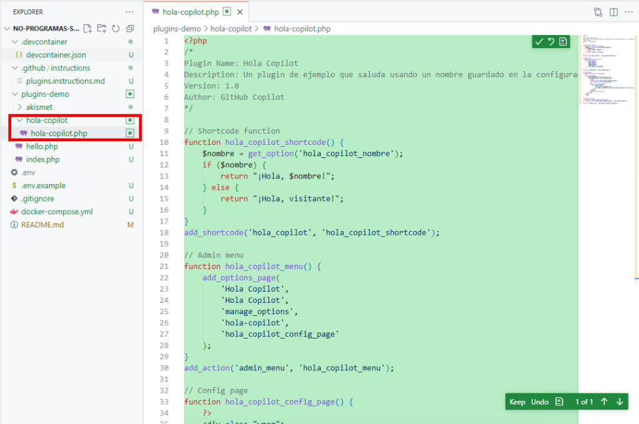
Task: Collapse all folders in Explorer
Action: pyautogui.click(x=130, y=29)
